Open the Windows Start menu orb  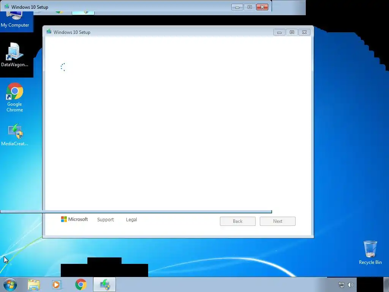click(10, 284)
